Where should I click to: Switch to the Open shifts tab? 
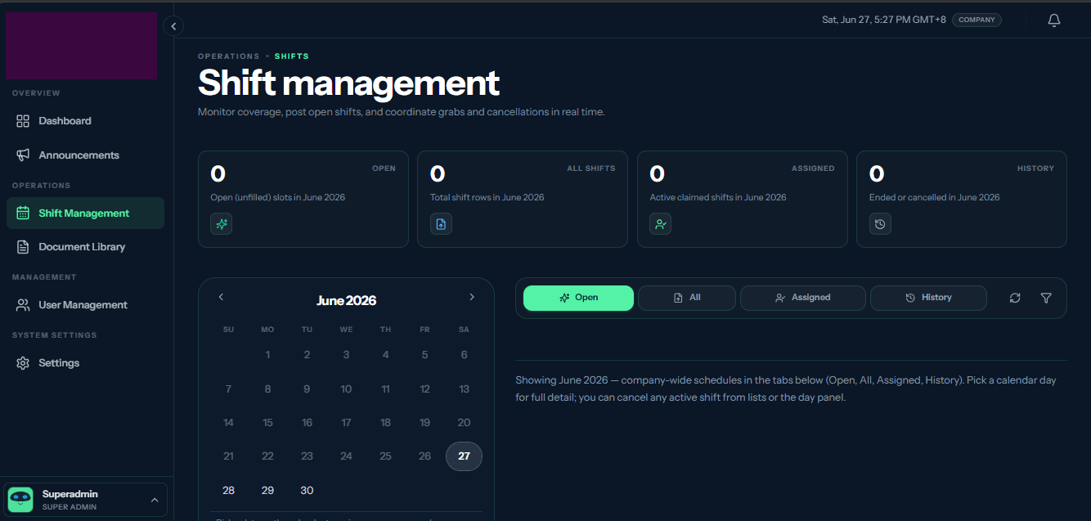coord(578,298)
